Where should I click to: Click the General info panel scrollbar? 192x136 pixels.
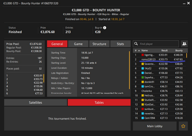[x=129, y=70]
